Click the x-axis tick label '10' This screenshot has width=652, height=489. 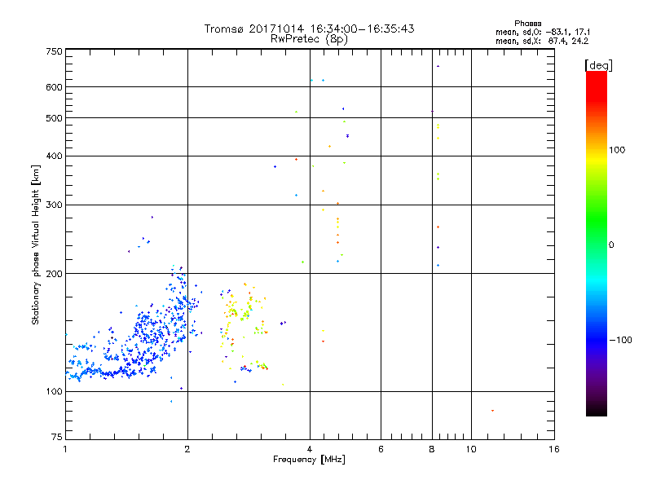(471, 449)
